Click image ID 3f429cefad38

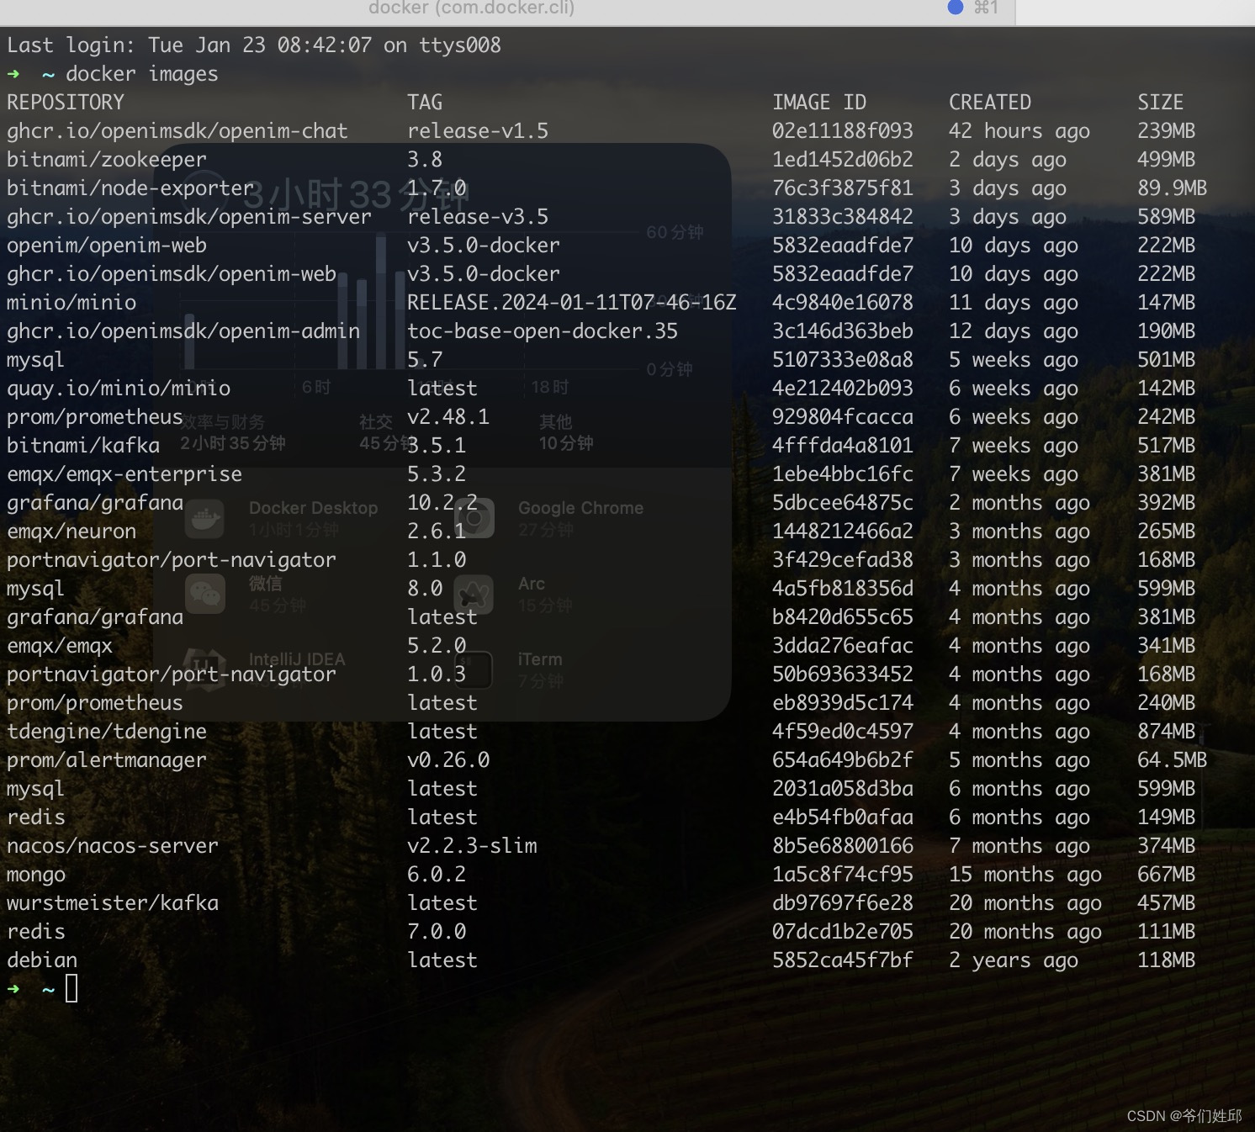point(843,560)
